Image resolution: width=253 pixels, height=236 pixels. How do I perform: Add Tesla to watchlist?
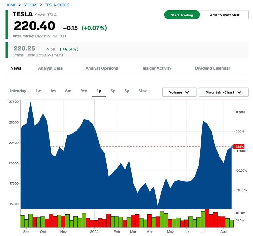click(225, 15)
